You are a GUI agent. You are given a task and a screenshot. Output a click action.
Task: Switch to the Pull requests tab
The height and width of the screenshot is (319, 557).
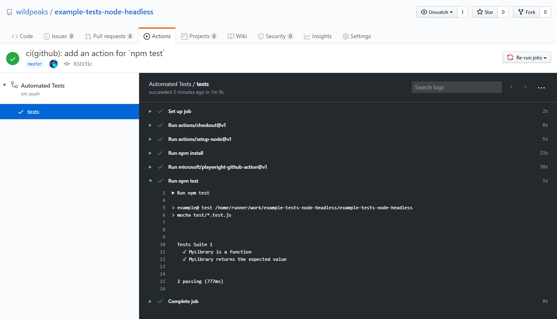coord(109,36)
